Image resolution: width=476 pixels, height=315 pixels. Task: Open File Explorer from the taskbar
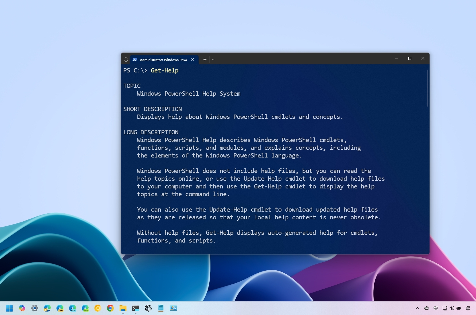point(123,308)
